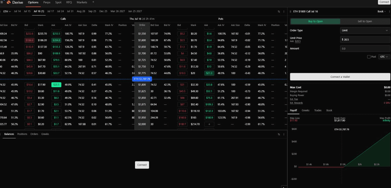Screen dimensions: 391x188
Task: Click the Derive logo icon
Action: click(x=9, y=2)
